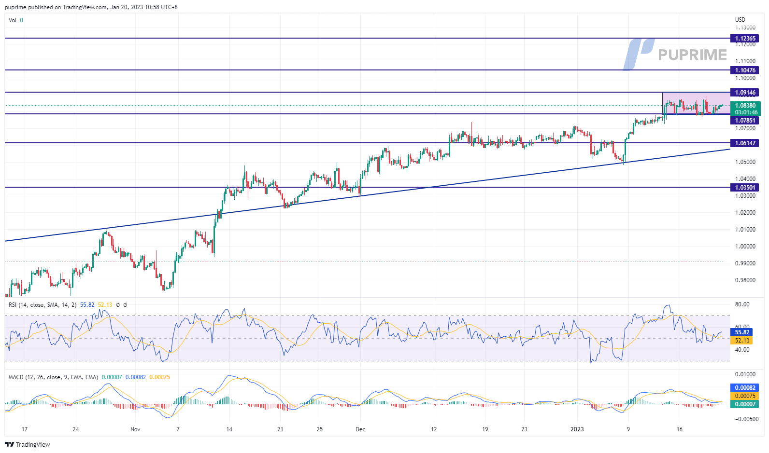The image size is (769, 453).
Task: Click the 1.08380 current price label
Action: click(x=745, y=106)
